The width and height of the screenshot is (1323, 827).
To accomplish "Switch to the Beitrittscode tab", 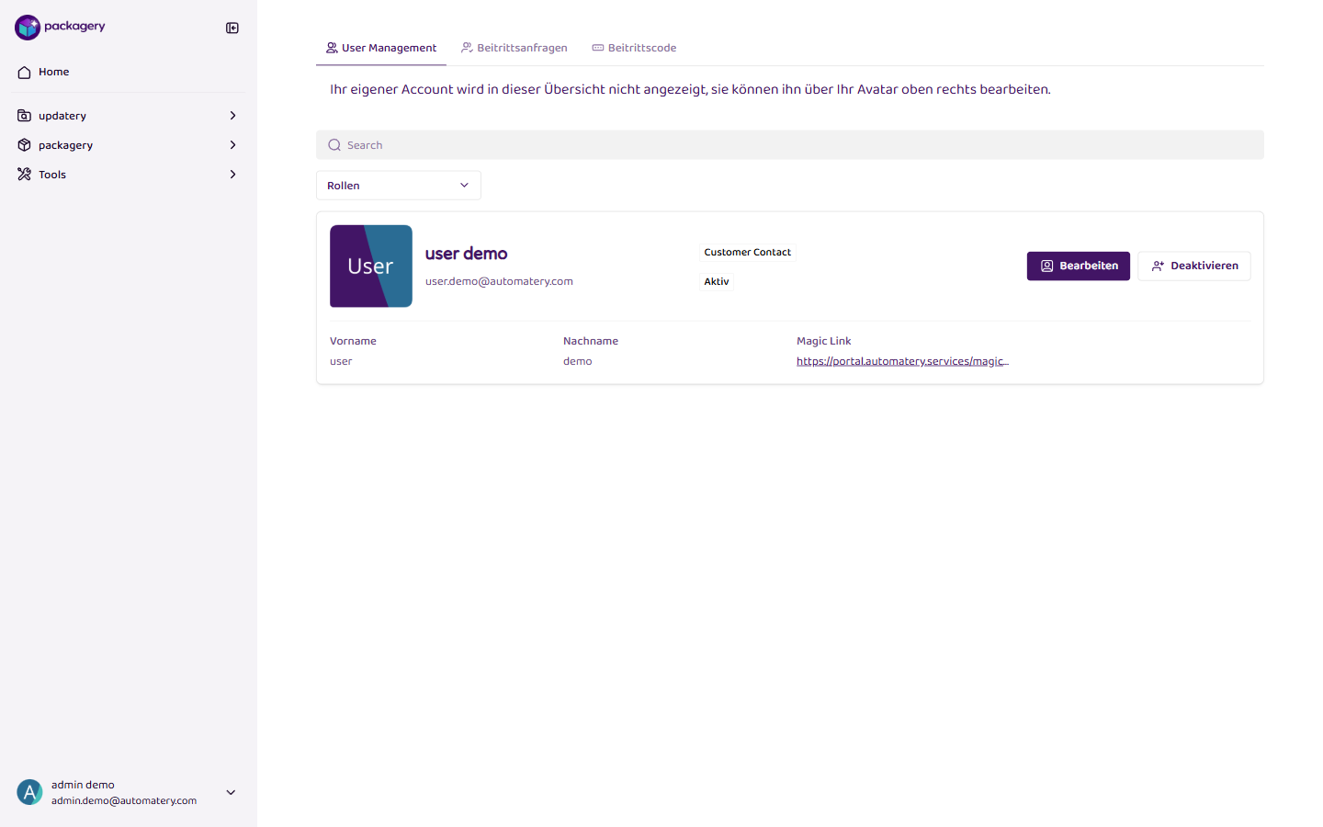I will [634, 48].
